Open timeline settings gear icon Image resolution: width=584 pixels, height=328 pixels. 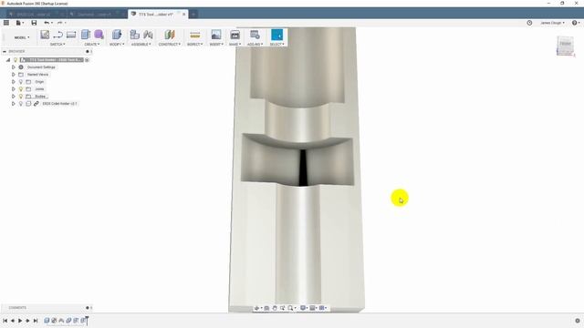pyautogui.click(x=578, y=321)
